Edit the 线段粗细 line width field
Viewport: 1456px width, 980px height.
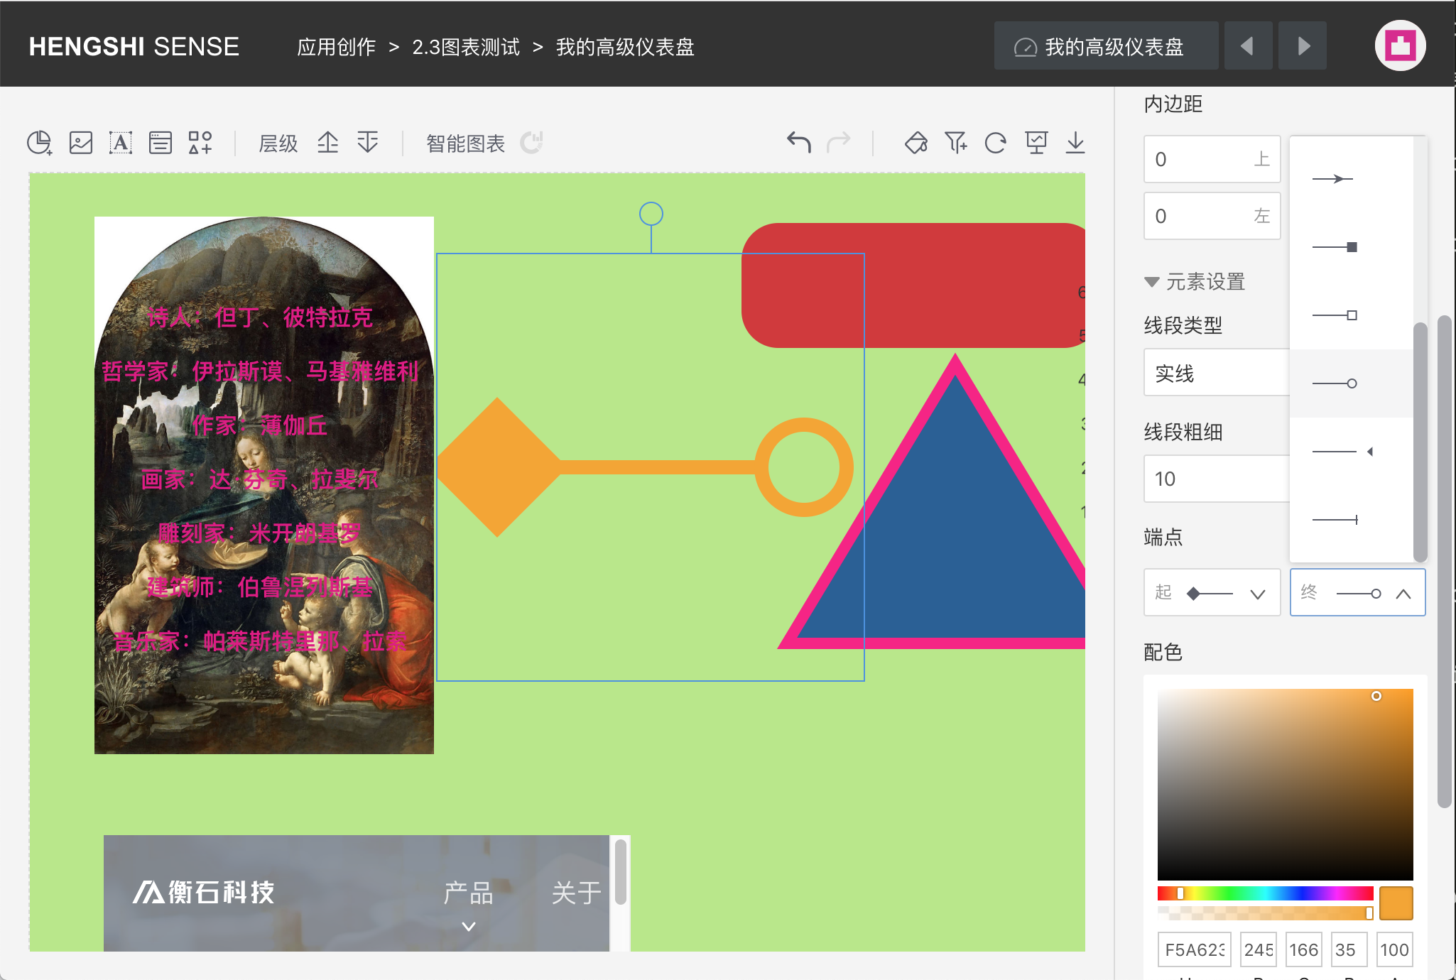coord(1216,479)
